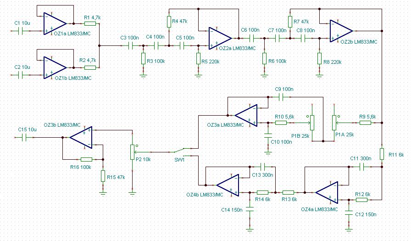
Task: Click resistor R2 4,7k symbol
Action: click(90, 67)
